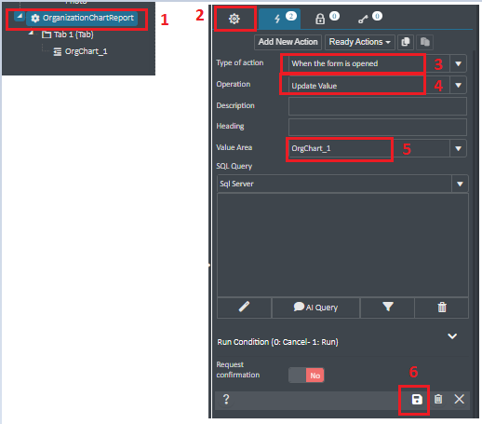Screen dimensions: 482x424
Task: Click the trash icon below SQL query
Action: point(442,308)
